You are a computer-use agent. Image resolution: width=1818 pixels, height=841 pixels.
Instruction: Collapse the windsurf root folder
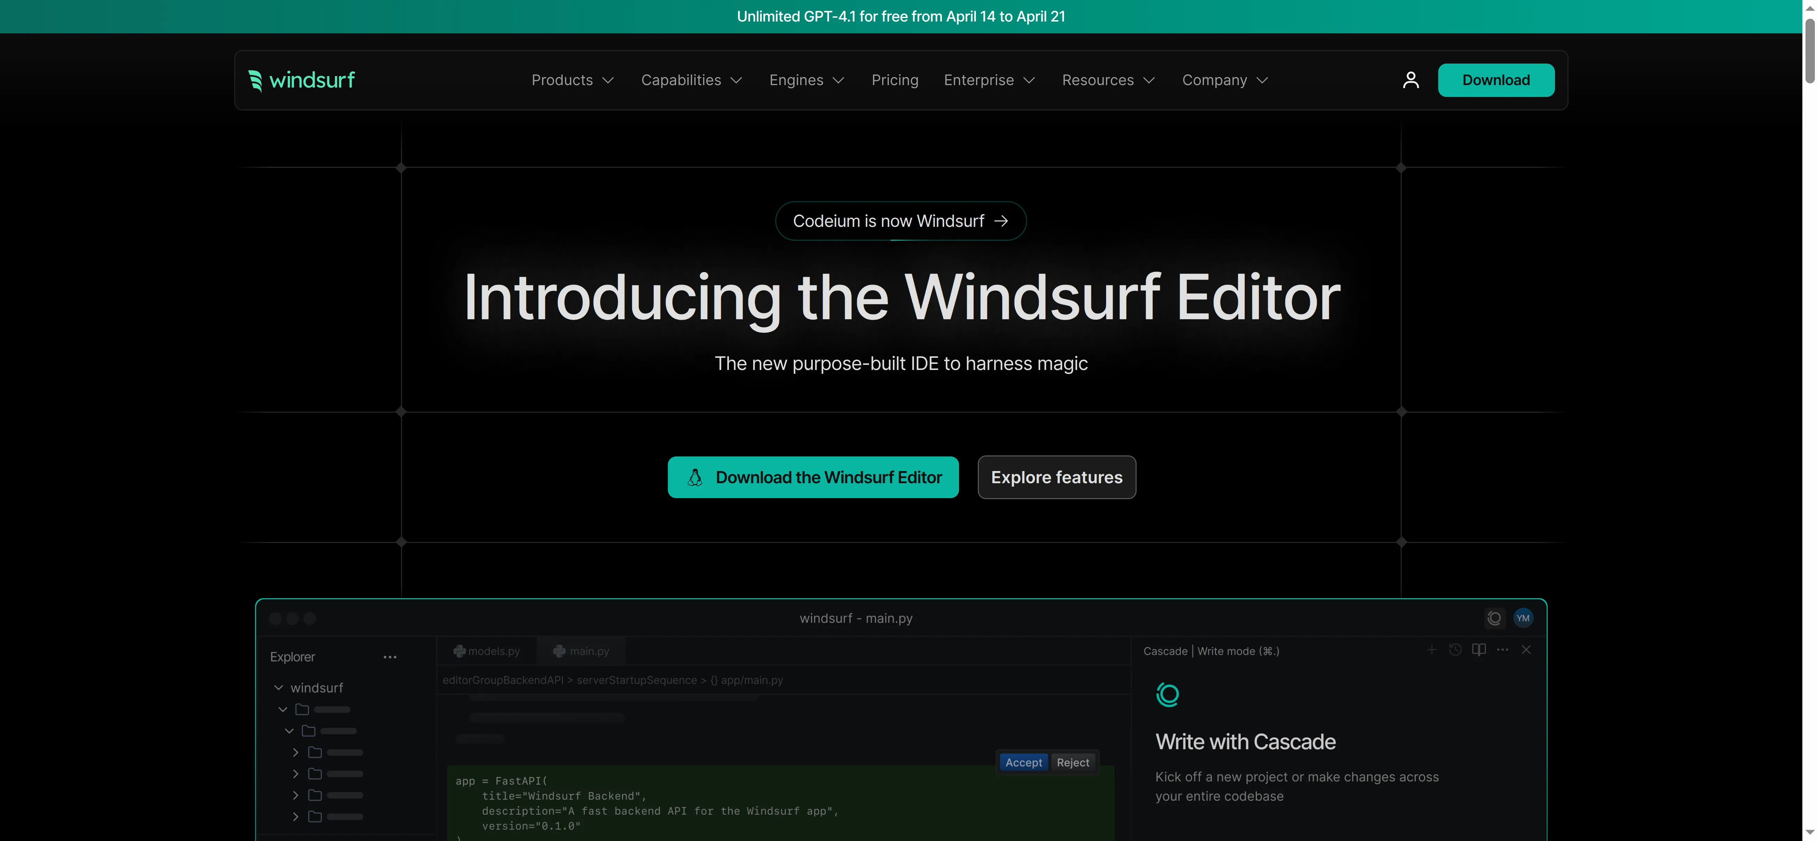pos(279,688)
